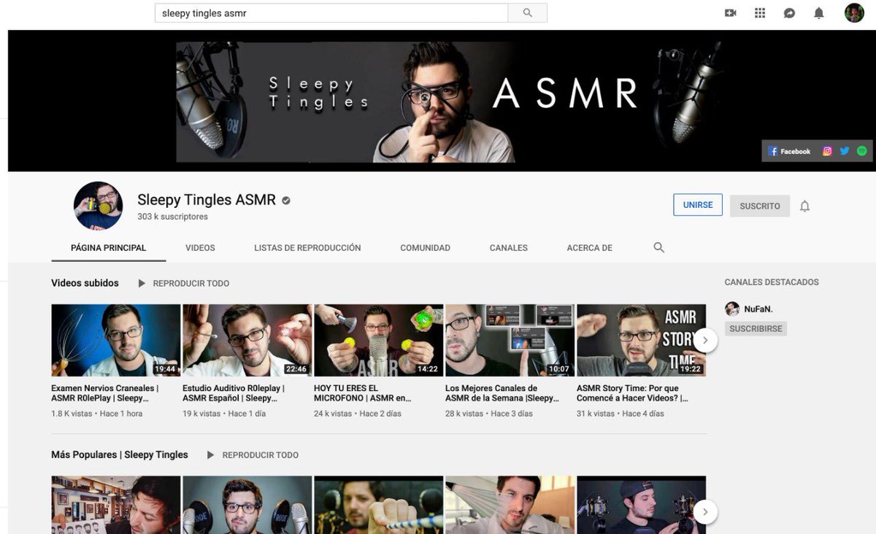Open the create video camera icon
The image size is (876, 534).
tap(730, 13)
